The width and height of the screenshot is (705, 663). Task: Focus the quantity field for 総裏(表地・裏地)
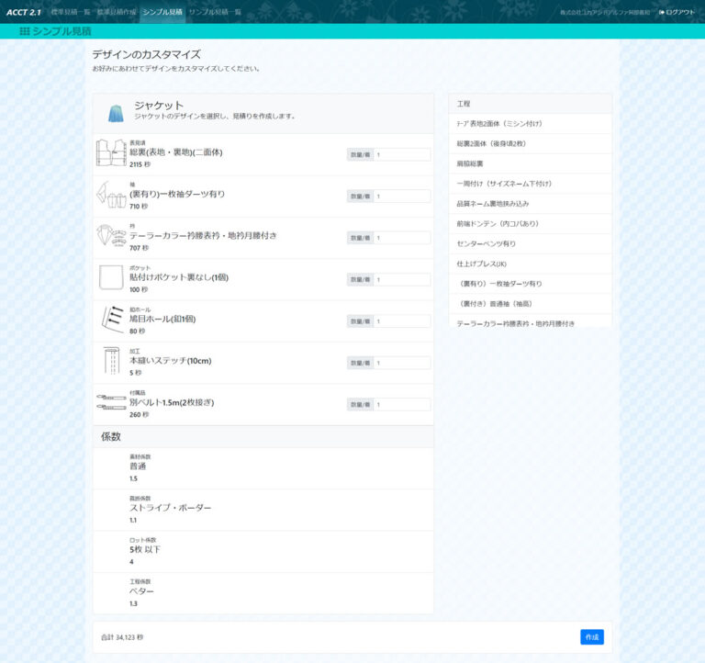click(401, 155)
